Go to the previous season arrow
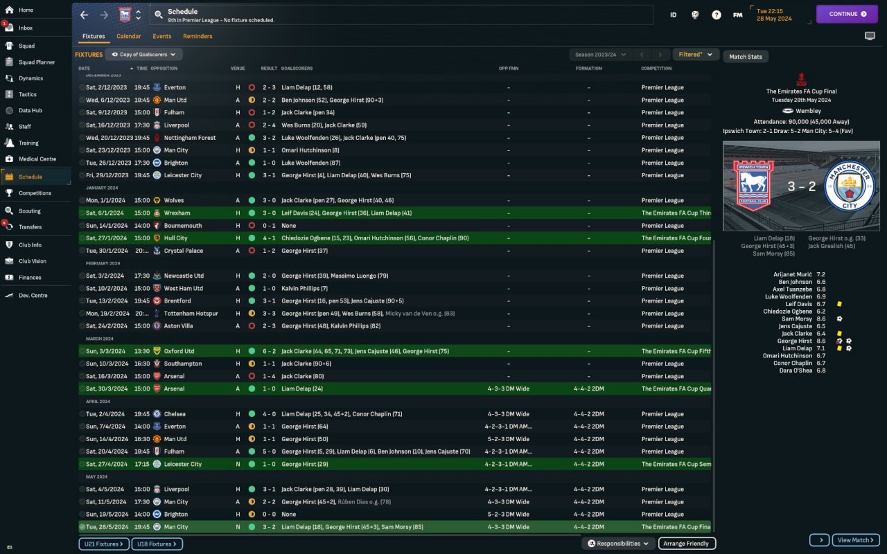887x554 pixels. [642, 55]
